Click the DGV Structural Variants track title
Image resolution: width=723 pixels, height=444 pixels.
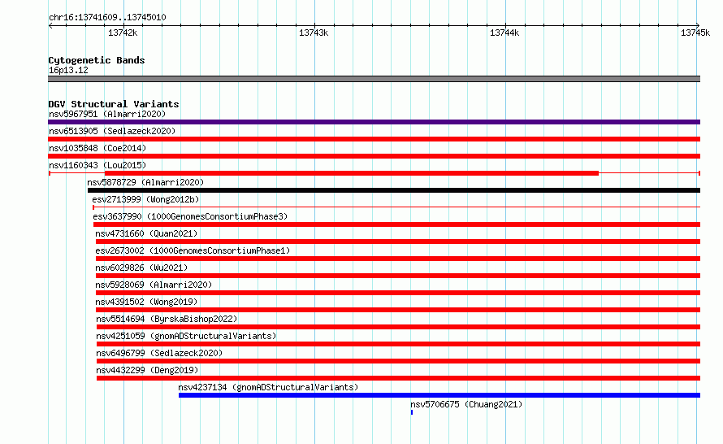(x=114, y=104)
